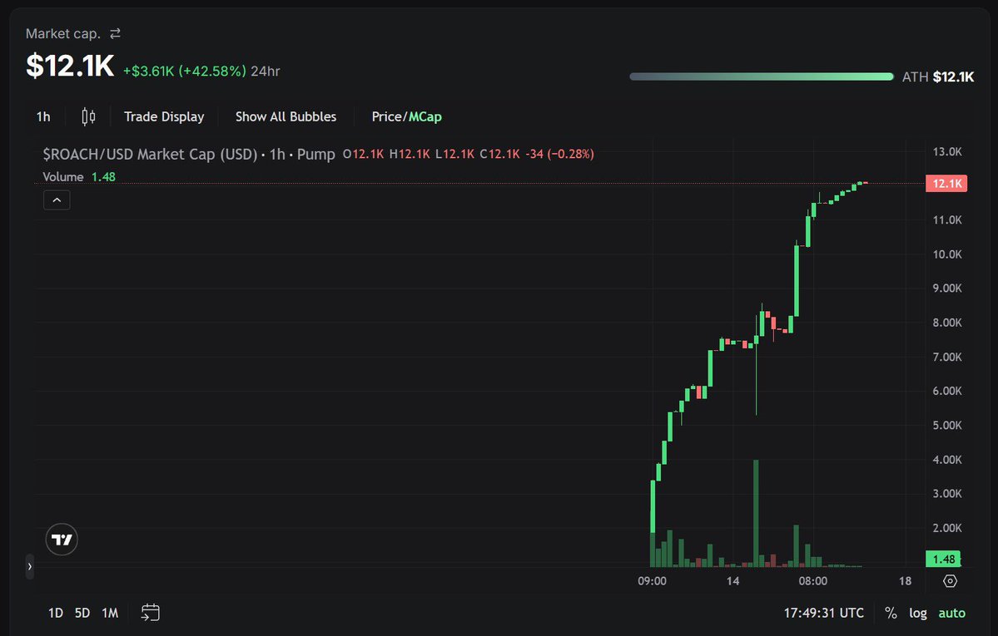Screen dimensions: 998x636
Task: Open the go-to-date calendar icon
Action: pyautogui.click(x=150, y=613)
